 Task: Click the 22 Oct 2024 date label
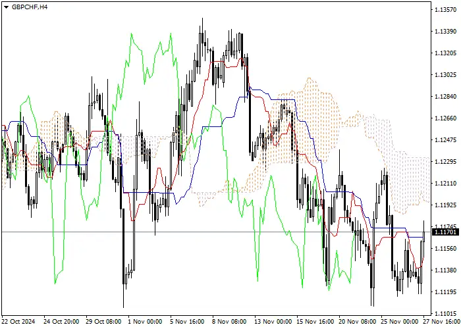coord(18,322)
